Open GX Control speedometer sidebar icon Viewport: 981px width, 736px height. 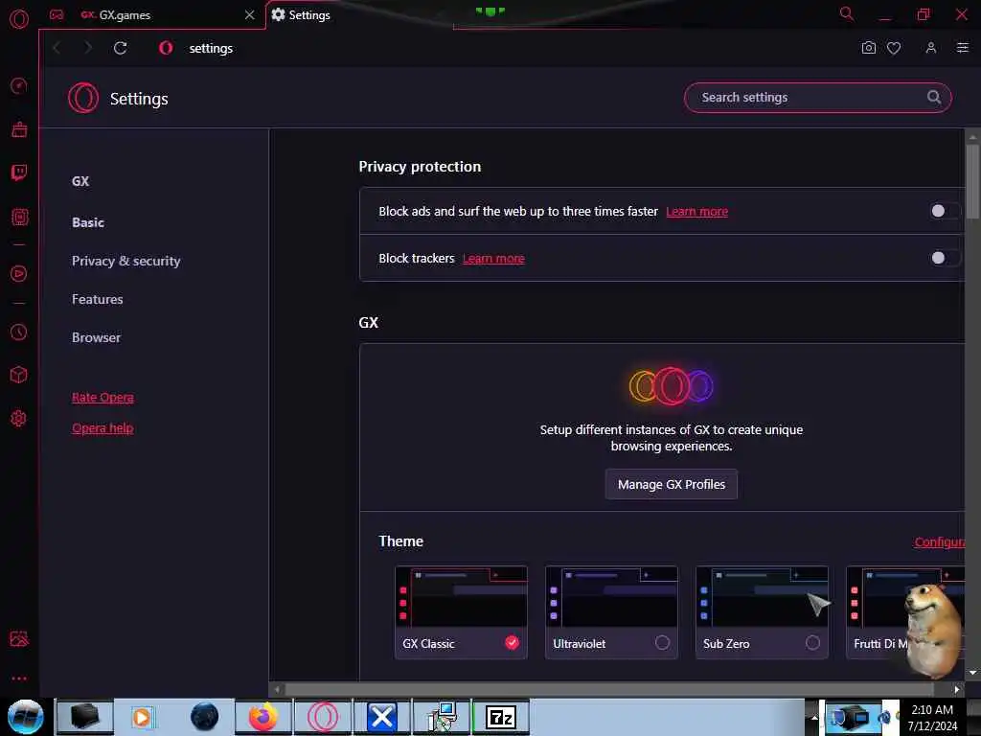[19, 85]
